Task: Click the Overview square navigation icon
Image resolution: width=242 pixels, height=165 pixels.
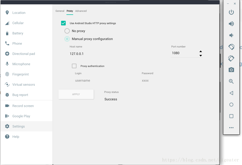Action: click(231, 116)
